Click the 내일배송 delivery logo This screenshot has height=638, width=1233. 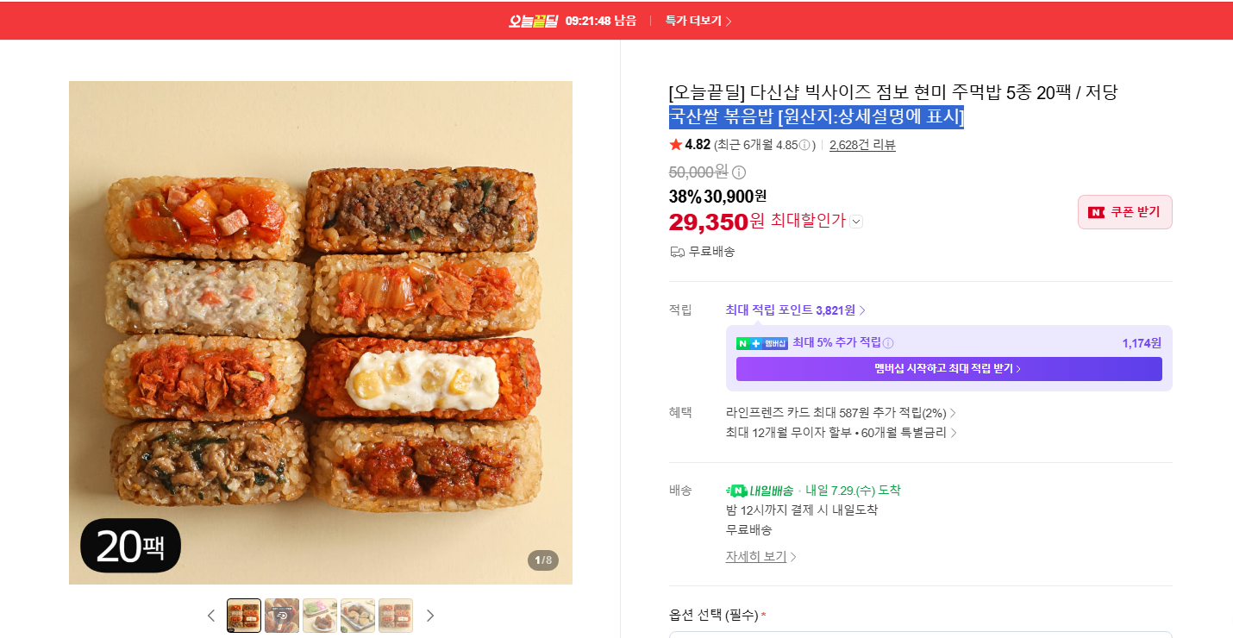pos(760,491)
